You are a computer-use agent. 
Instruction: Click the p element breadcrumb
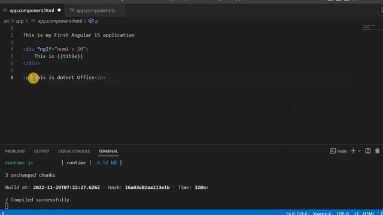pyautogui.click(x=96, y=21)
